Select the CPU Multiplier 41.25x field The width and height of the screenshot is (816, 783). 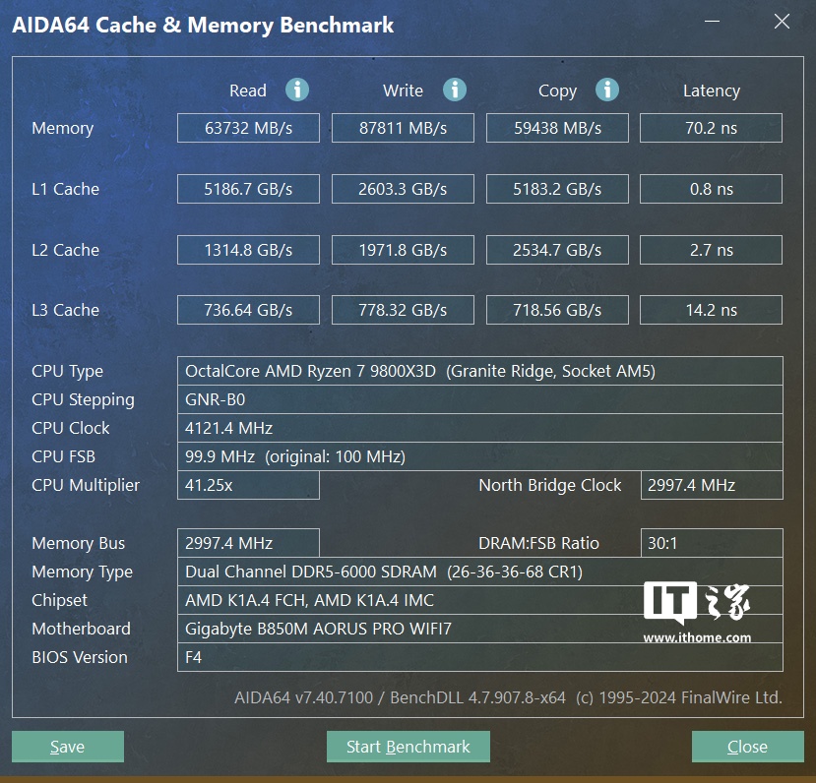tap(248, 485)
